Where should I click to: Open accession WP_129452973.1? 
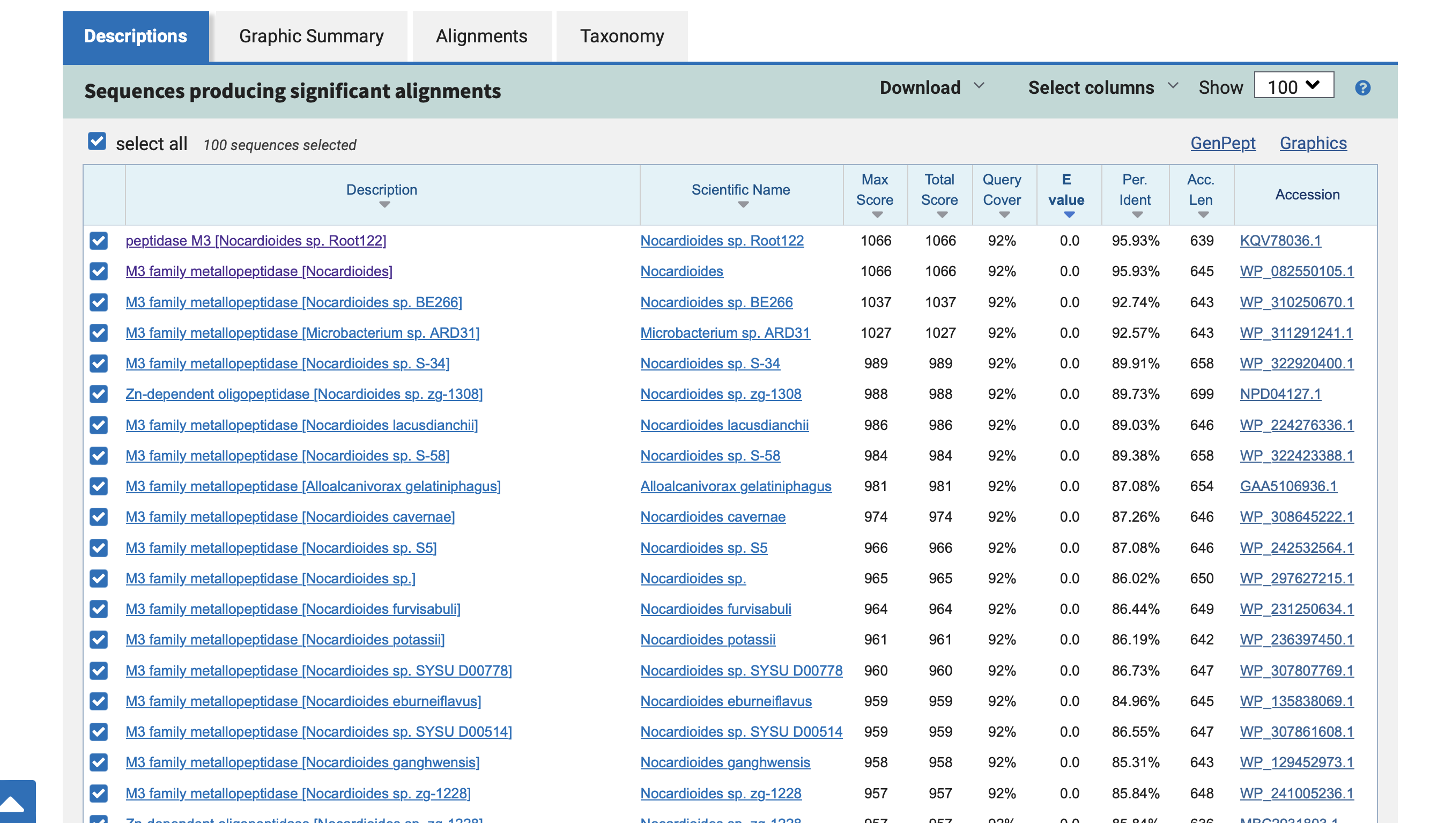(x=1296, y=762)
